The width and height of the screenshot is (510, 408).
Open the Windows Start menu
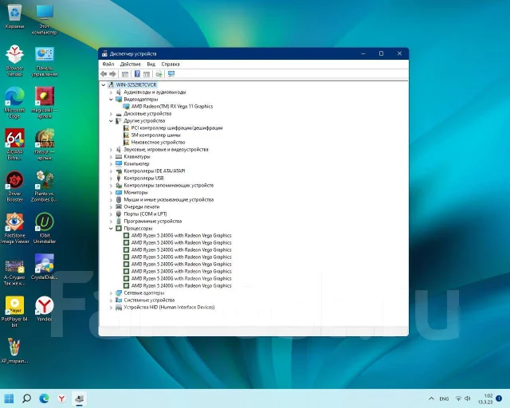pos(9,398)
